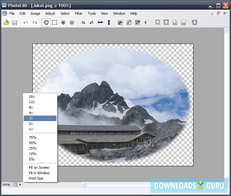
Task: Click the horizontal scrollbar left arrow
Action: click(84, 185)
